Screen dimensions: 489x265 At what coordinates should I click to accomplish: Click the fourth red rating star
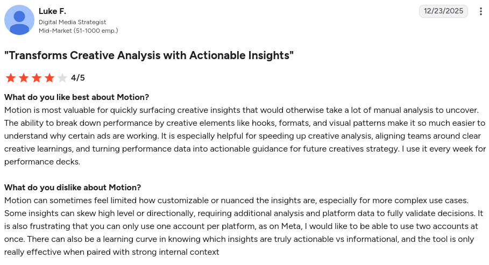point(49,78)
